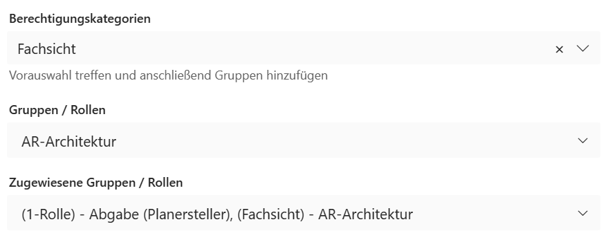Expand the Zugewiesene Gruppen / Rollen chevron

tap(582, 213)
